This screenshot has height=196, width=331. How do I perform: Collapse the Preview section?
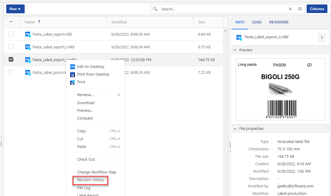point(235,50)
